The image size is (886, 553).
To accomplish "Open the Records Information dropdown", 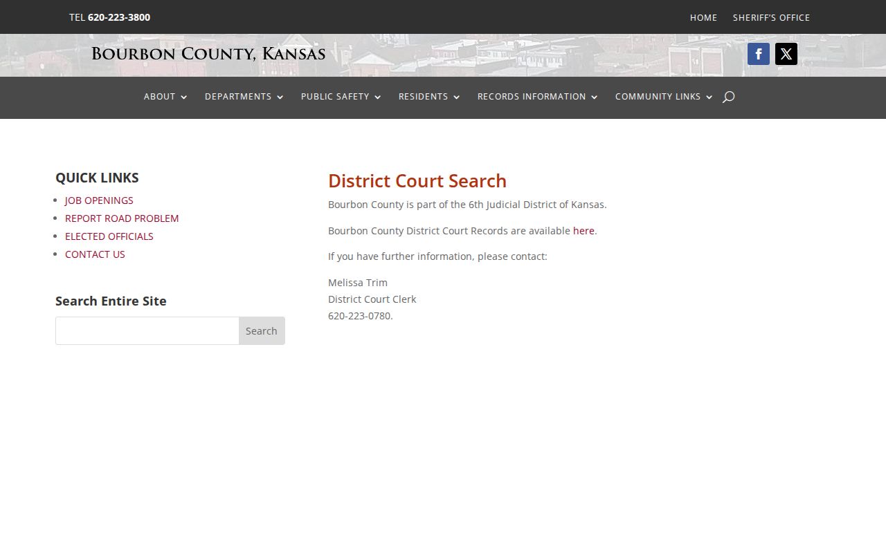I will pyautogui.click(x=538, y=97).
